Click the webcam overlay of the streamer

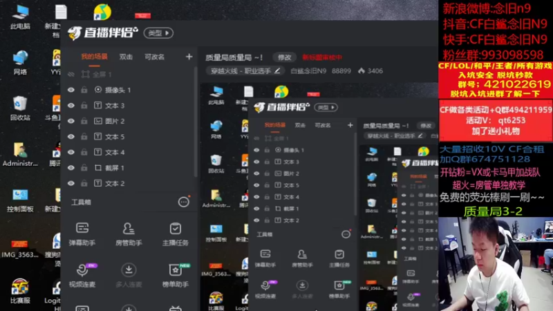pyautogui.click(x=496, y=264)
